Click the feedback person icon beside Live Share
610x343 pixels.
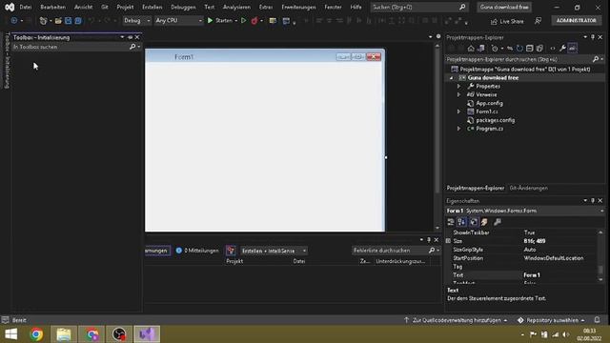click(x=538, y=21)
